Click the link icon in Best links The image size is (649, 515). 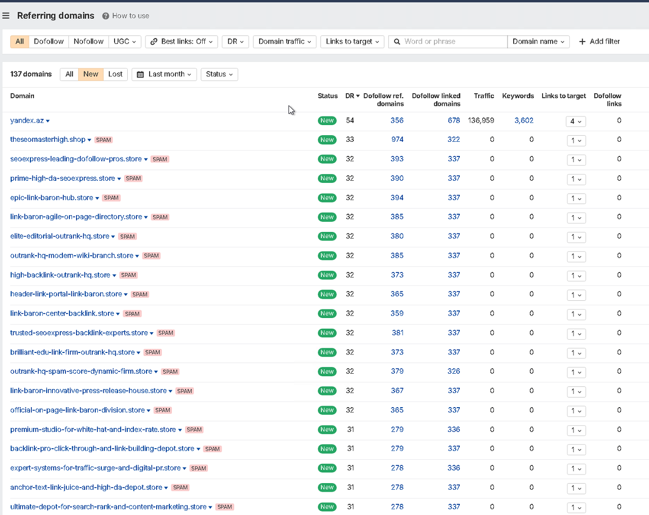[154, 42]
